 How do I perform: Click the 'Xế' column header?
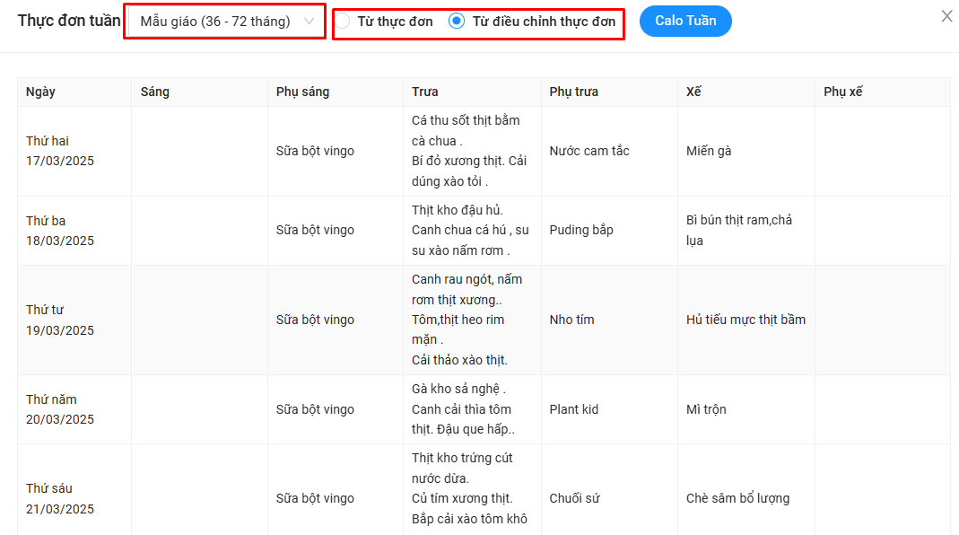(x=693, y=92)
